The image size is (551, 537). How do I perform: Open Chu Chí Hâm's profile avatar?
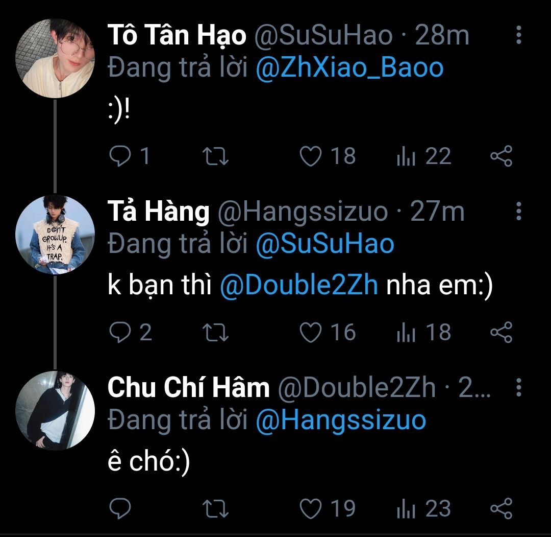[55, 410]
